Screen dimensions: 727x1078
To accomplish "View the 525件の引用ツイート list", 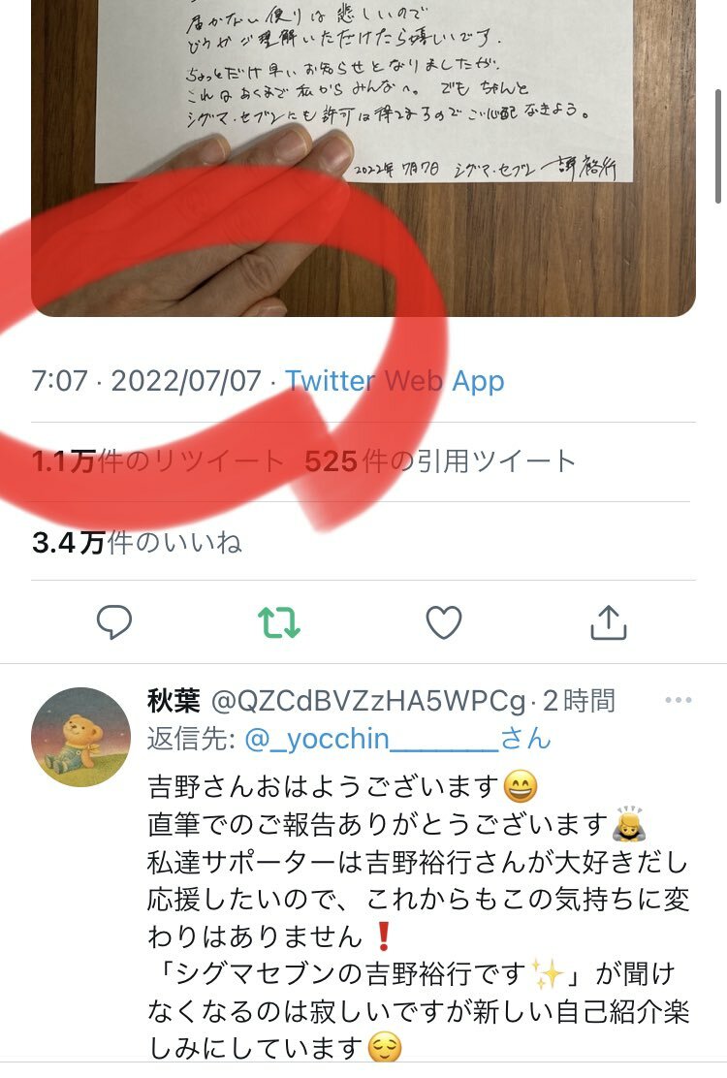I will click(440, 461).
